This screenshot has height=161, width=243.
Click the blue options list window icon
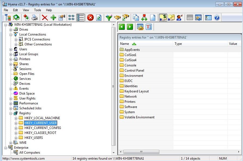(x=208, y=17)
